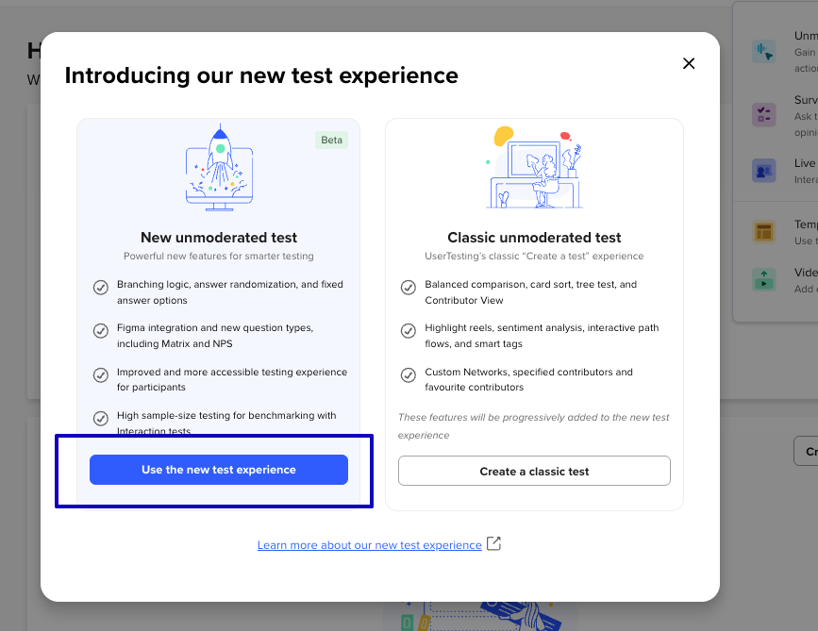Select the purple Survey checklist icon
Screen dimensions: 818x631
[x=763, y=115]
